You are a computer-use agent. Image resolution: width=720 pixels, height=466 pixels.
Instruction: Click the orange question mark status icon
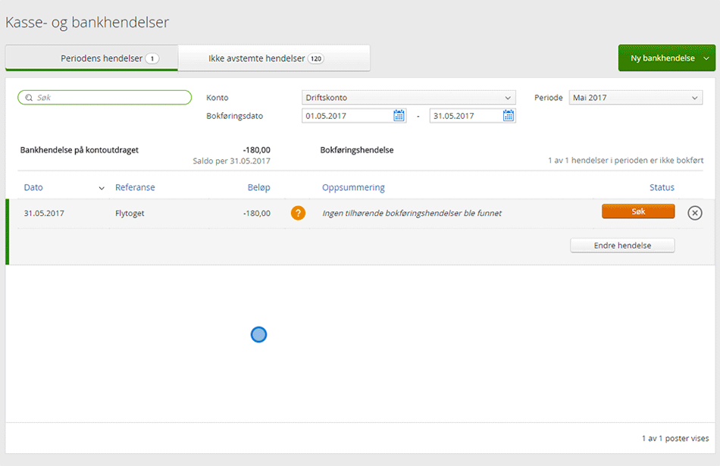298,213
